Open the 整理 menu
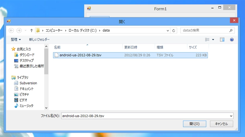Screen dimensions: 245x137 (15, 40)
